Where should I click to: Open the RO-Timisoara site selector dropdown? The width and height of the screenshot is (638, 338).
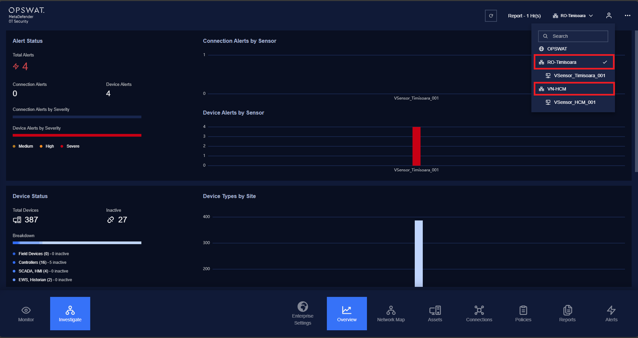point(573,16)
